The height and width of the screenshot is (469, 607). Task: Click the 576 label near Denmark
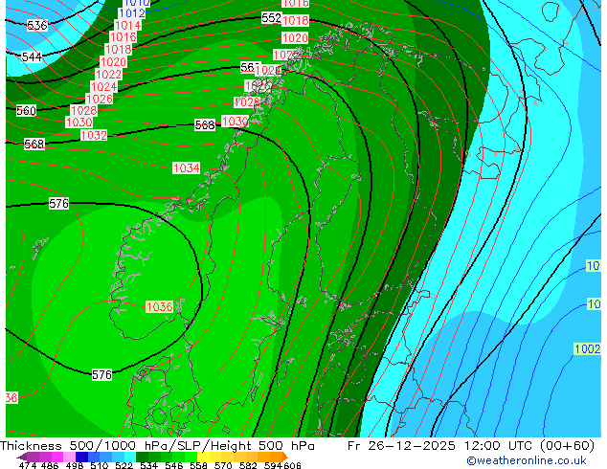point(101,374)
